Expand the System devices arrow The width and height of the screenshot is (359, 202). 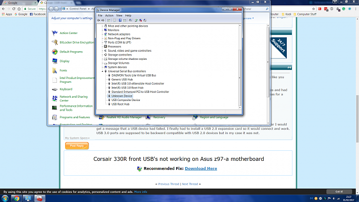(x=102, y=67)
